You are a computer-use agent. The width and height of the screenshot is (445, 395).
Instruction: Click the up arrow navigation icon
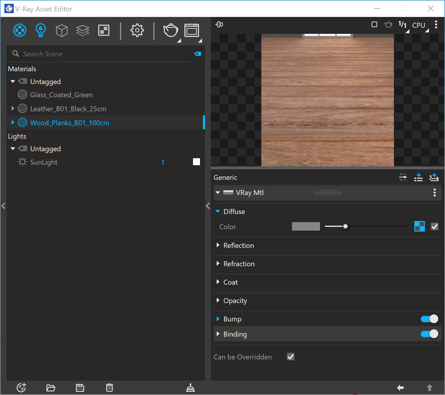click(x=430, y=388)
